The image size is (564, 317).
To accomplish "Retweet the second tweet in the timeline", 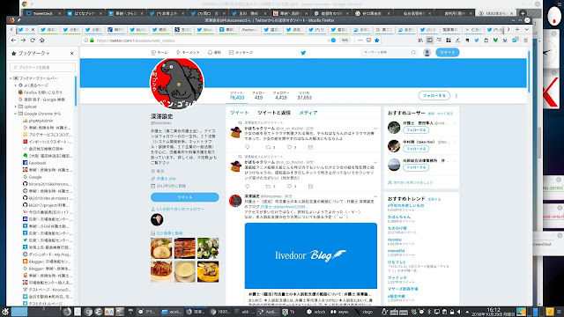I will tap(268, 186).
